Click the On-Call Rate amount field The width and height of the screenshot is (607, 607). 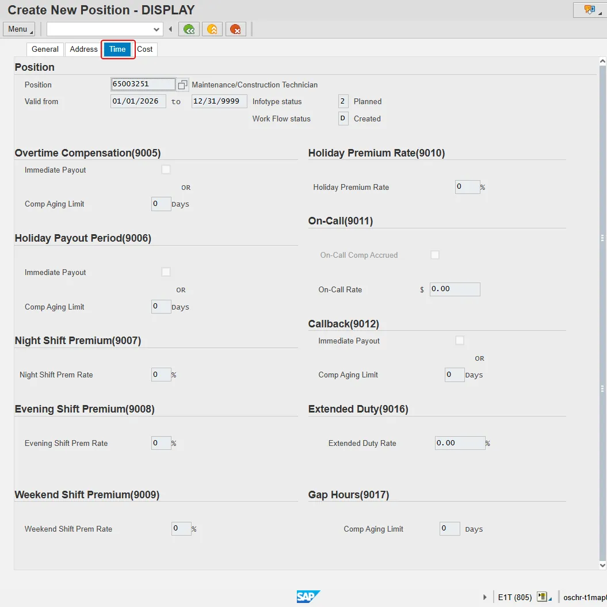click(x=455, y=289)
